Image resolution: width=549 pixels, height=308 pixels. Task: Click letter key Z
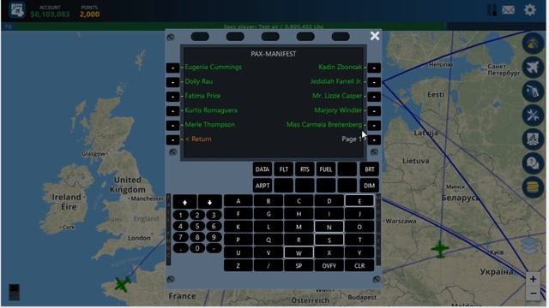coord(238,266)
